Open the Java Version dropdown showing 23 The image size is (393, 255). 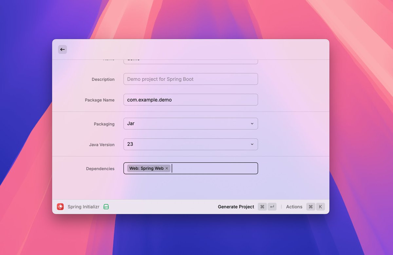[x=191, y=144]
